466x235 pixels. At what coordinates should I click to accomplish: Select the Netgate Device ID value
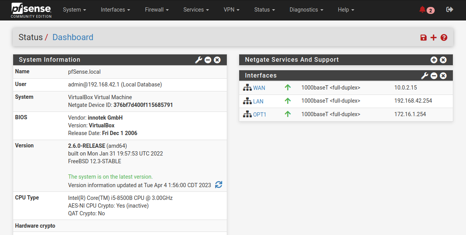coord(143,105)
